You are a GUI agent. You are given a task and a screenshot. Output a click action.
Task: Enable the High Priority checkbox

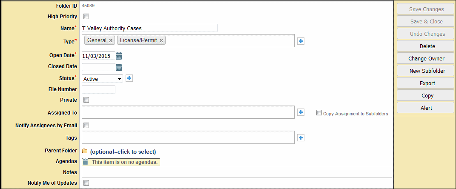pos(86,17)
